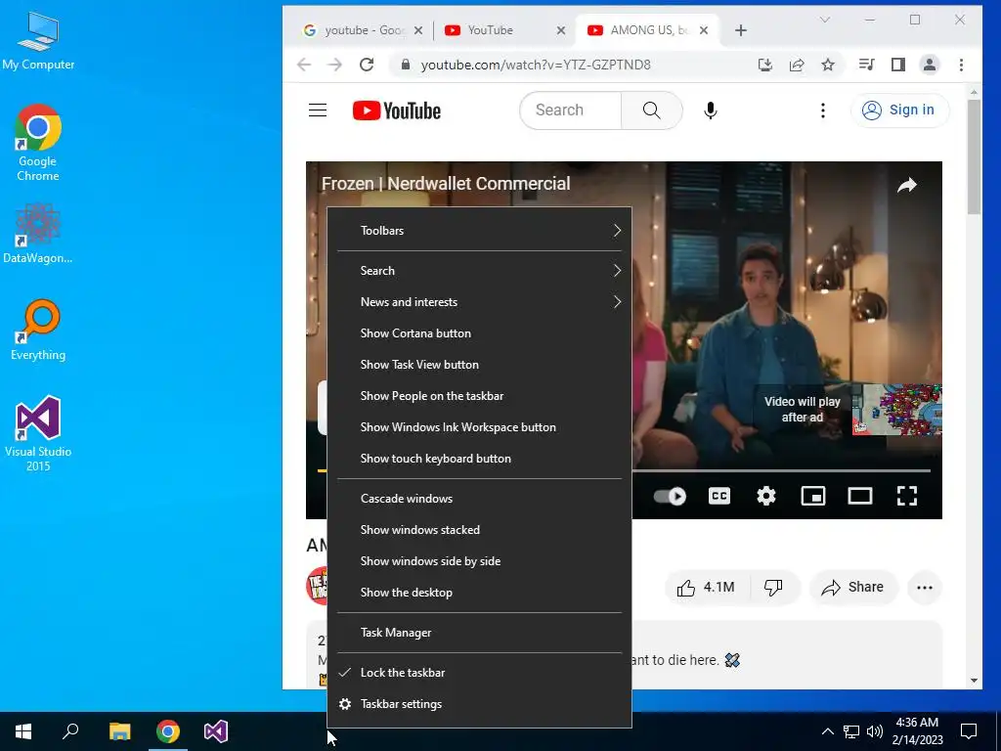Open Chrome tab search dropdown arrow
Image resolution: width=1001 pixels, height=751 pixels.
pos(825,20)
